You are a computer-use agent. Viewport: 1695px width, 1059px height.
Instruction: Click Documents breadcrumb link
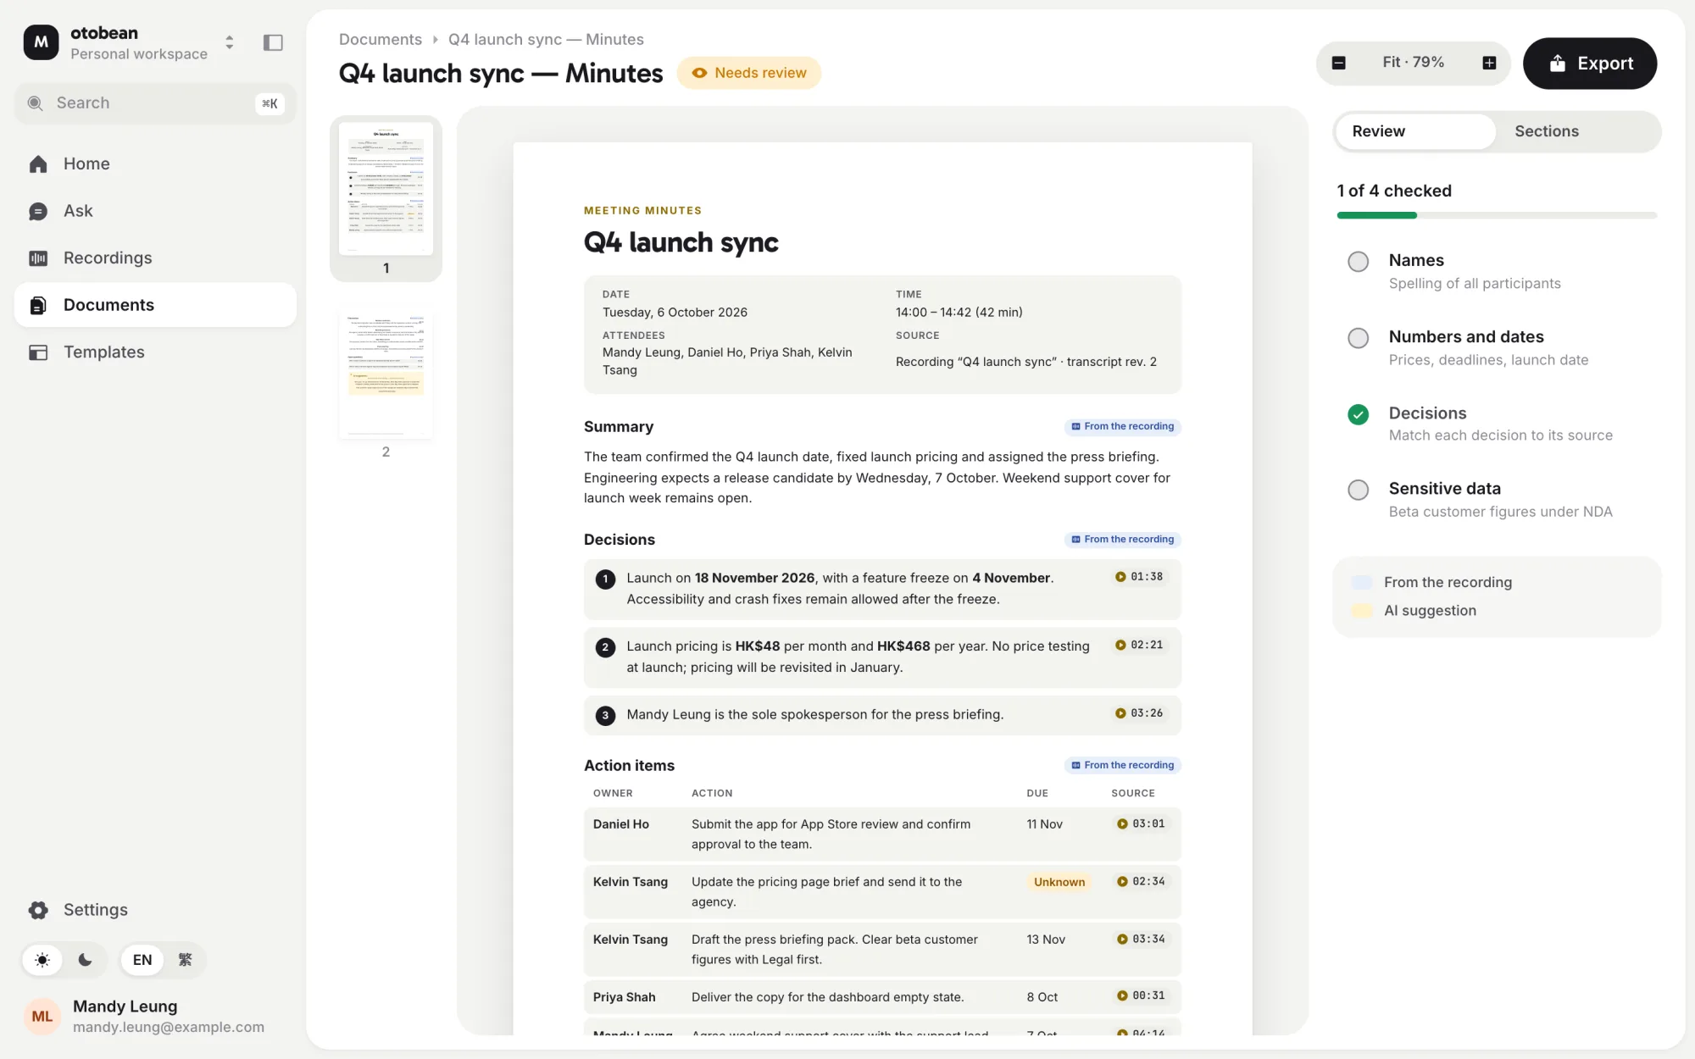(x=381, y=40)
